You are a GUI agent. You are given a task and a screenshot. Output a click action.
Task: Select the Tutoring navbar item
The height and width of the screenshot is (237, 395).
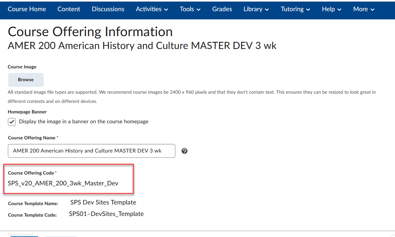(292, 9)
